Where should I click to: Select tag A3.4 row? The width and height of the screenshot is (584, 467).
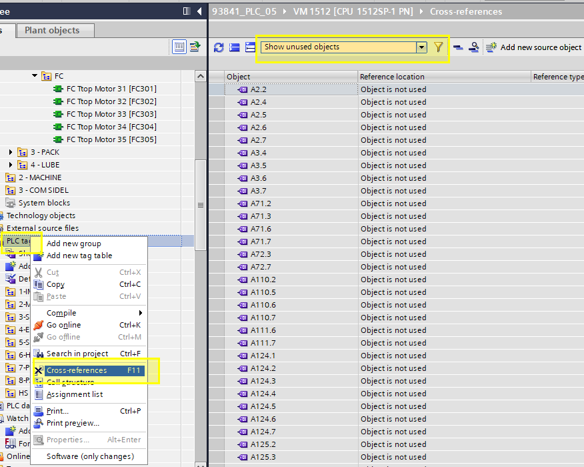[x=291, y=153]
